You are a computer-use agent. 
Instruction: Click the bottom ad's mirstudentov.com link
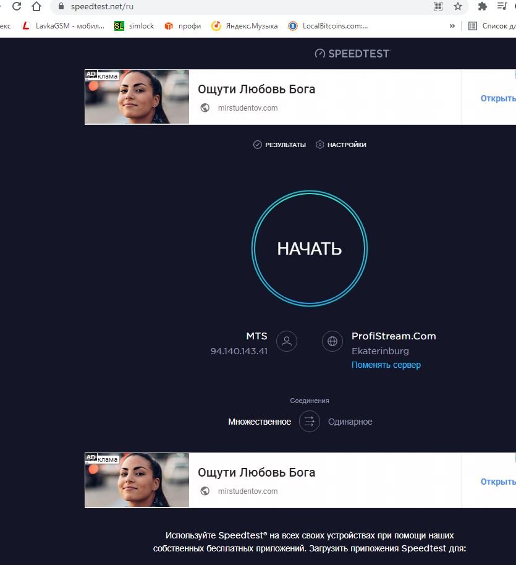248,491
